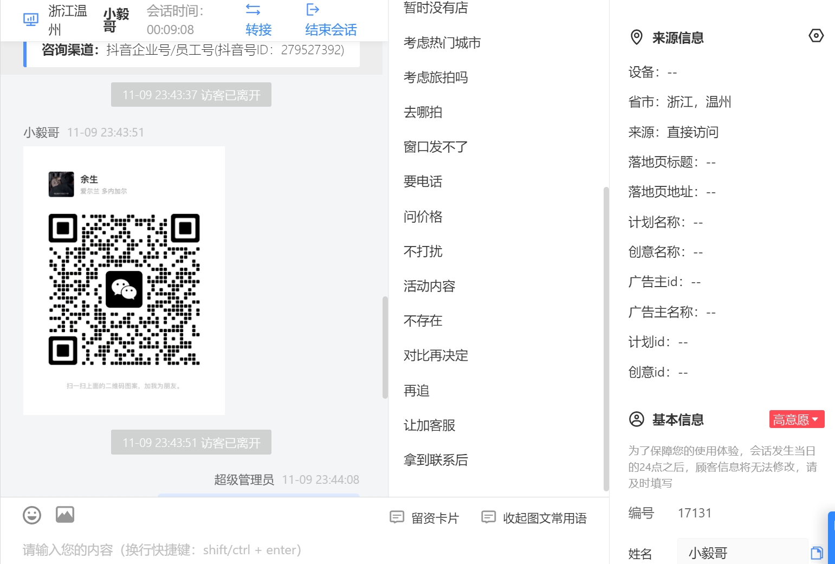The width and height of the screenshot is (835, 564).
Task: Click the 23:43:51 访客已离开 system notice
Action: (191, 443)
